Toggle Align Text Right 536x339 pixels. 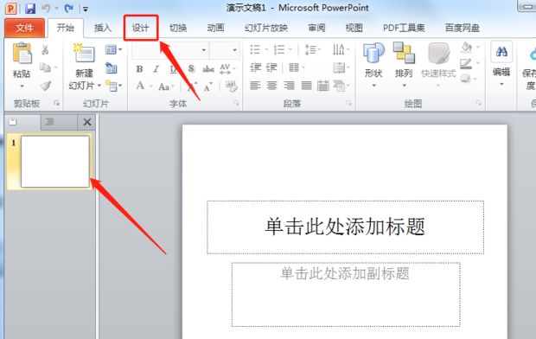coord(290,86)
